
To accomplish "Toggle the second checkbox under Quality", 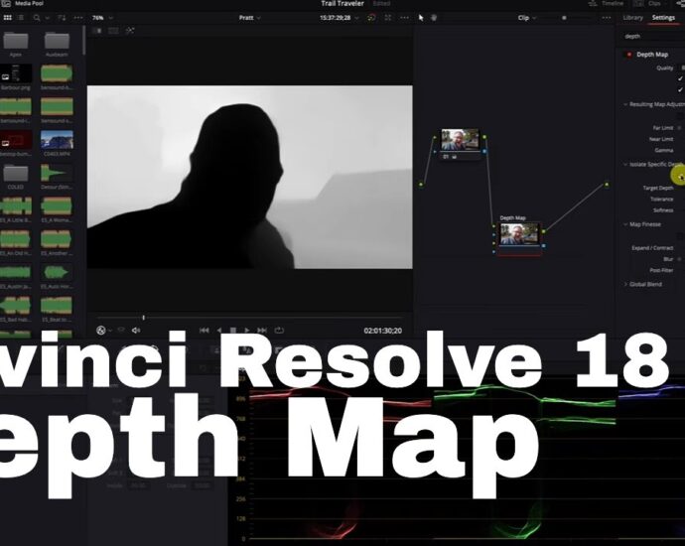I will pyautogui.click(x=680, y=90).
